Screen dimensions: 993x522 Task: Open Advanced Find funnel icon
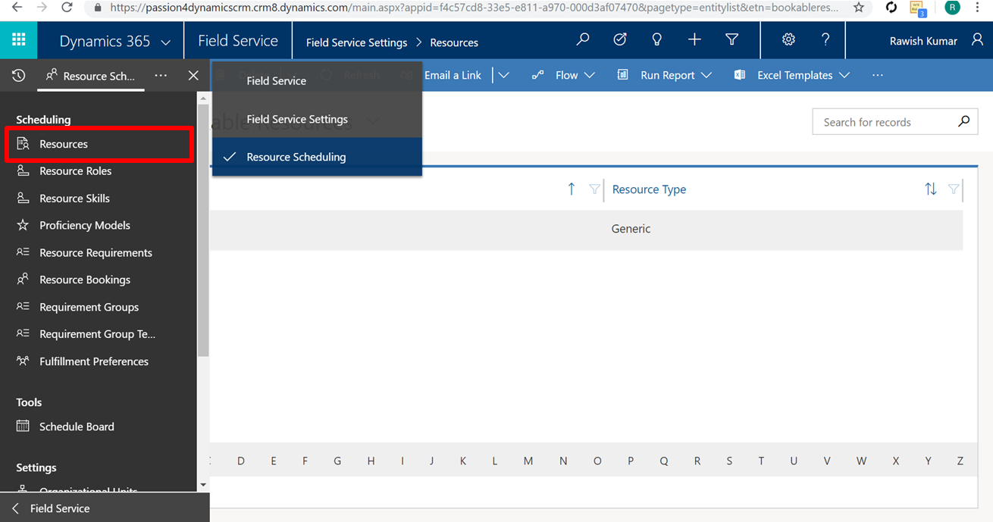[x=731, y=40]
